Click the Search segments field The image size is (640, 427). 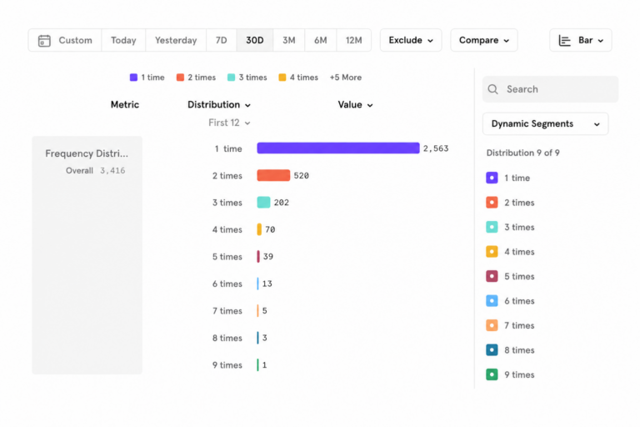[x=550, y=89]
